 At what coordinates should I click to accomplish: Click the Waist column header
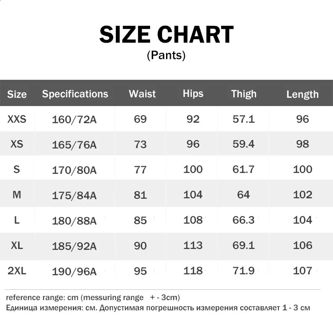pyautogui.click(x=142, y=94)
